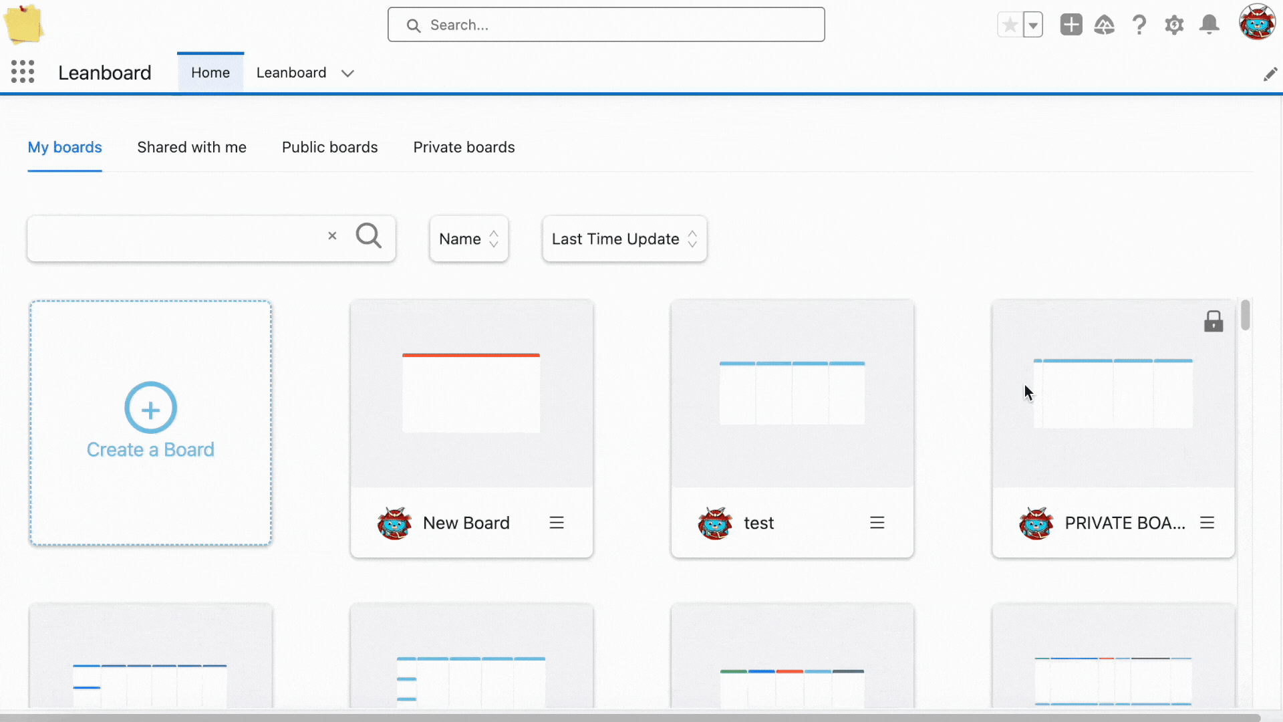The image size is (1283, 722).
Task: Click the magnifier icon in board search
Action: pyautogui.click(x=368, y=236)
